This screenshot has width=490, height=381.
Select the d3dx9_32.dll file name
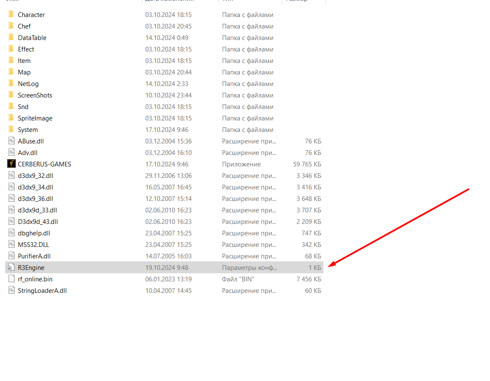[x=35, y=175]
